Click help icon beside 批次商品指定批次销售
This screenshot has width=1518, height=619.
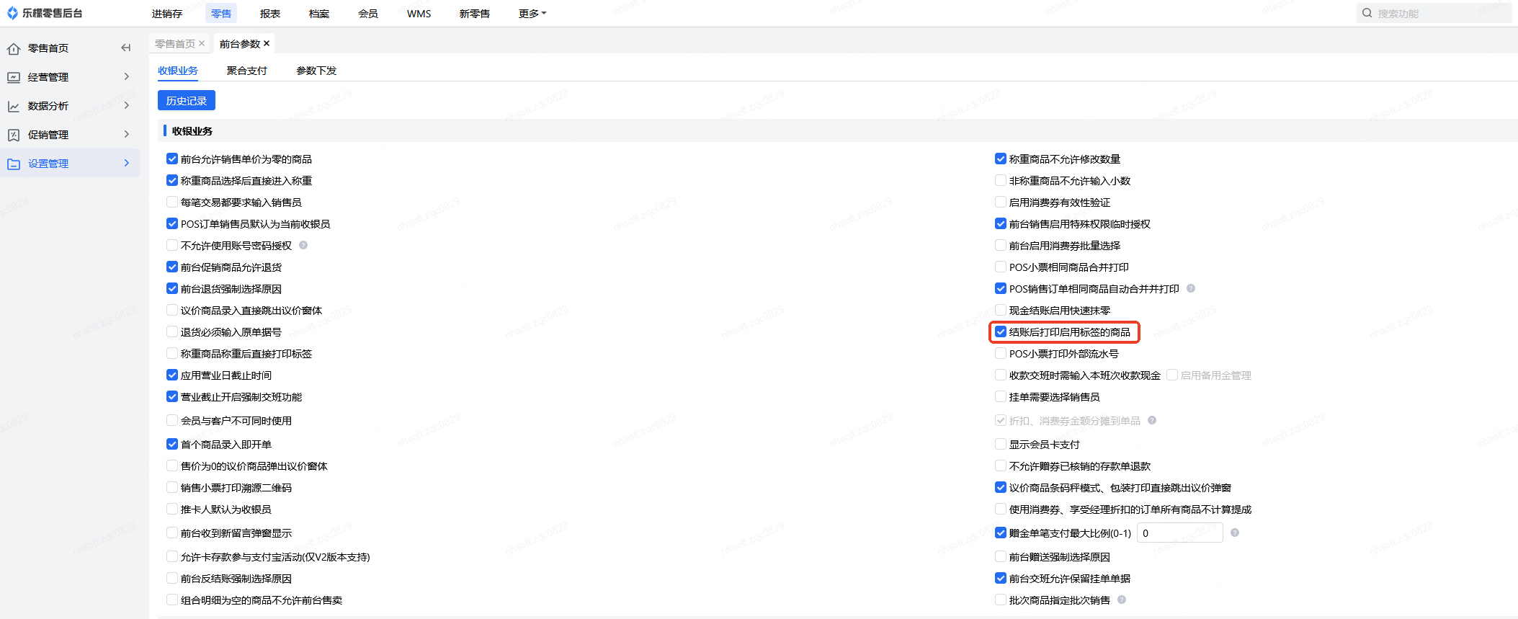pyautogui.click(x=1122, y=600)
